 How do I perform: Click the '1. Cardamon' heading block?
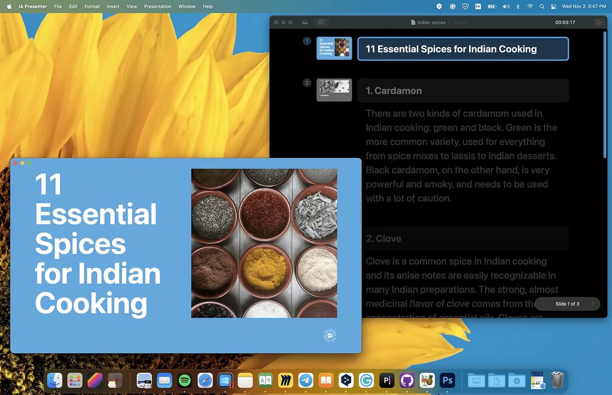coord(463,91)
